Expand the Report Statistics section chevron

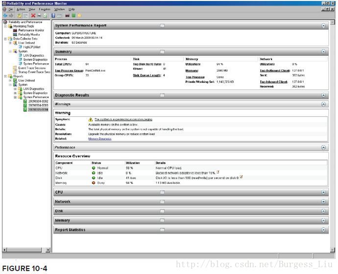(323, 230)
